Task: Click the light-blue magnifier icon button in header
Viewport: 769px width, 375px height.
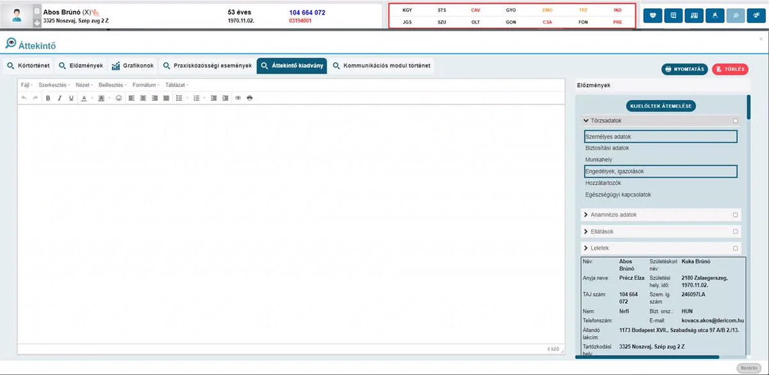Action: [734, 15]
